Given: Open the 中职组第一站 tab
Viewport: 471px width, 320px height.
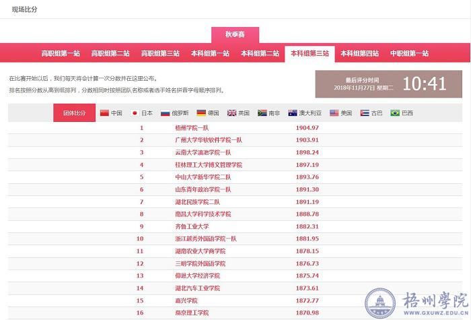Looking at the screenshot, I should tap(409, 53).
